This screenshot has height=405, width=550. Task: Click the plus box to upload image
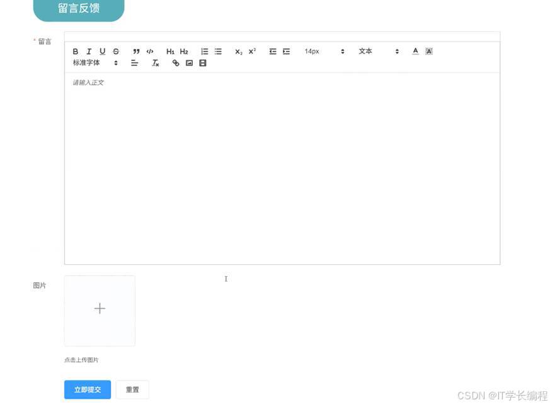point(100,311)
